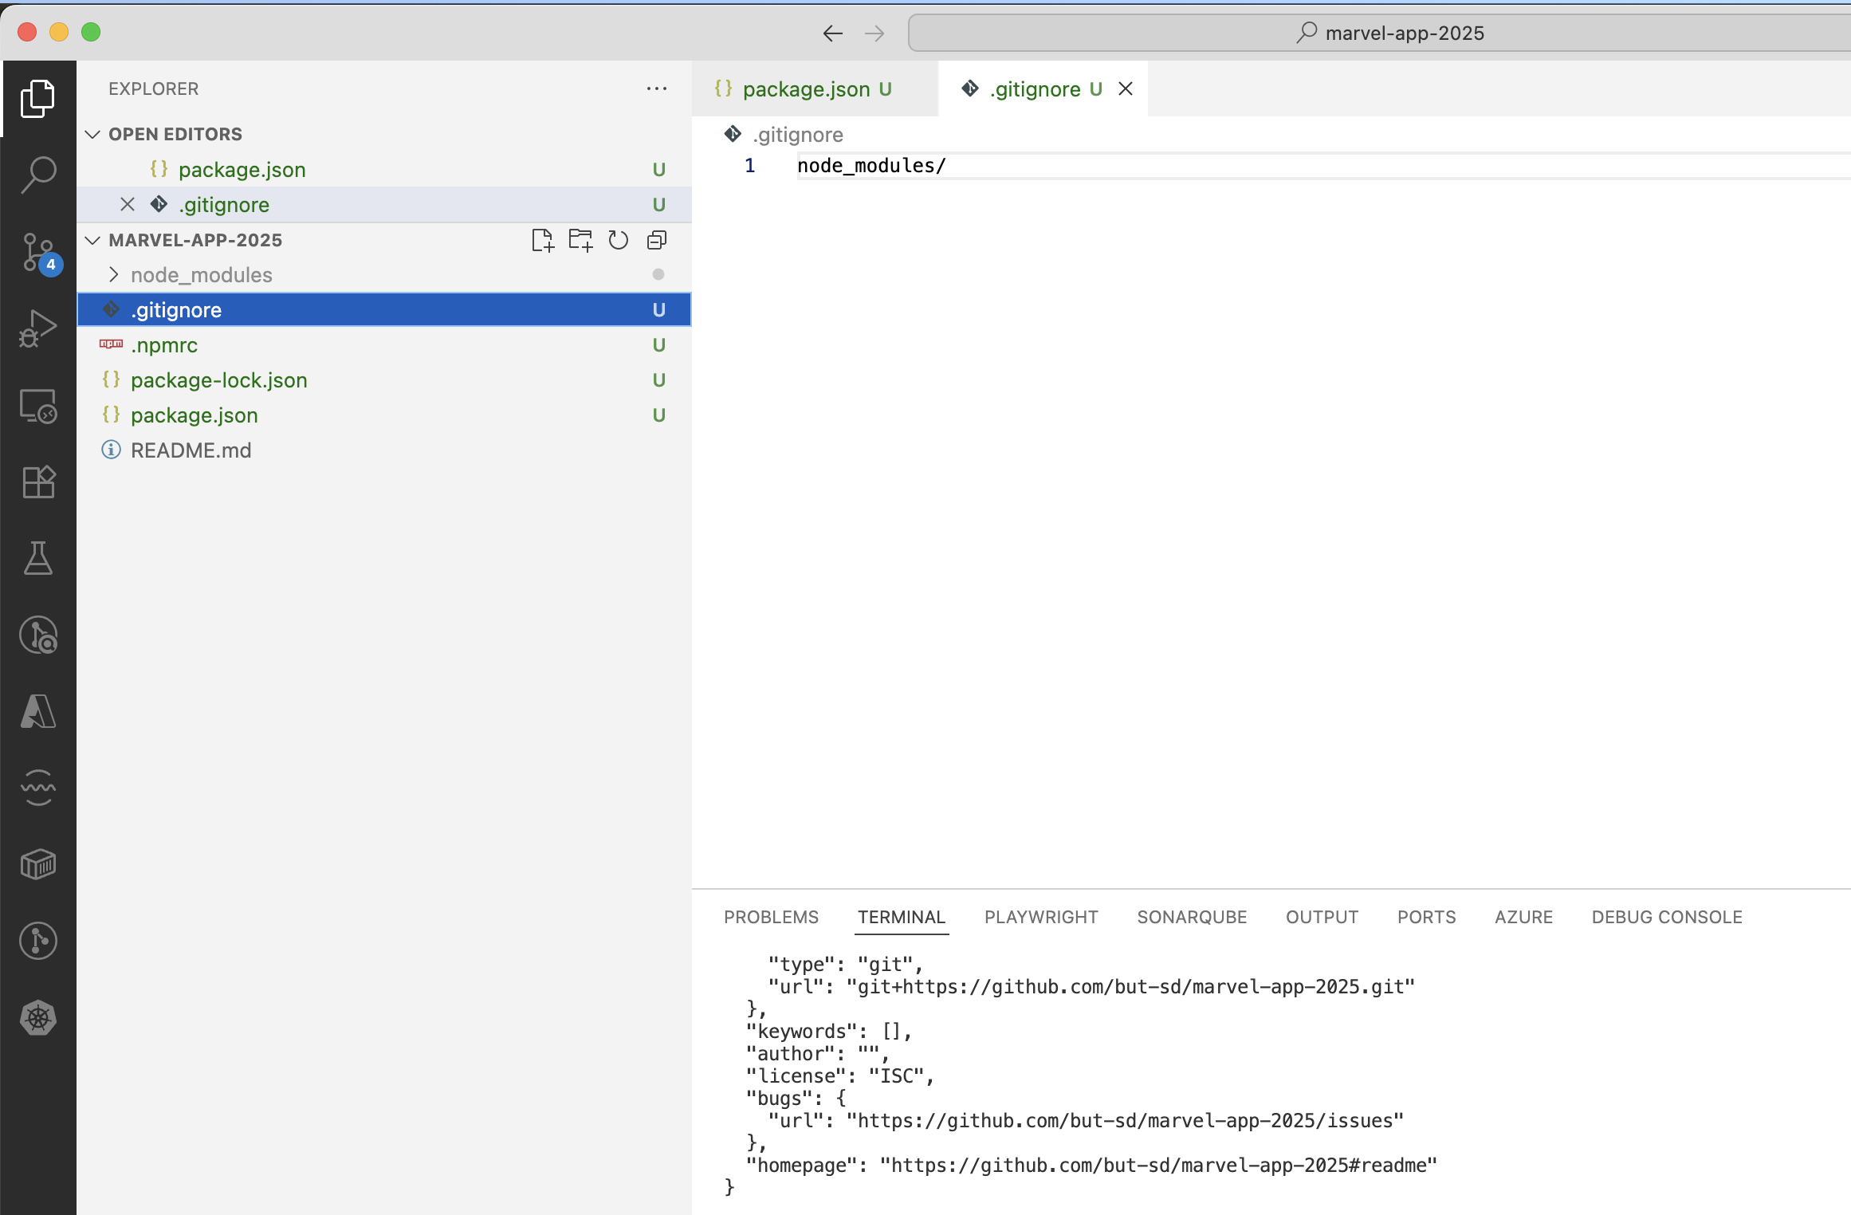
Task: Refresh the explorer file tree
Action: pyautogui.click(x=619, y=240)
